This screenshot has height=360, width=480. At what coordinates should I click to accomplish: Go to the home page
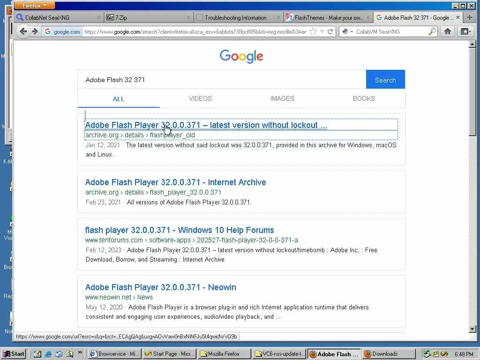[x=448, y=31]
